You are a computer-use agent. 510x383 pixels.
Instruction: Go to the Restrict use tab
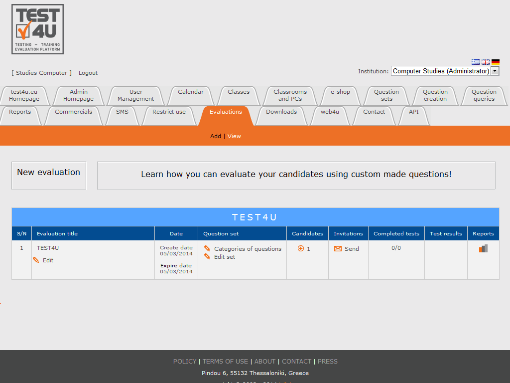pos(169,116)
